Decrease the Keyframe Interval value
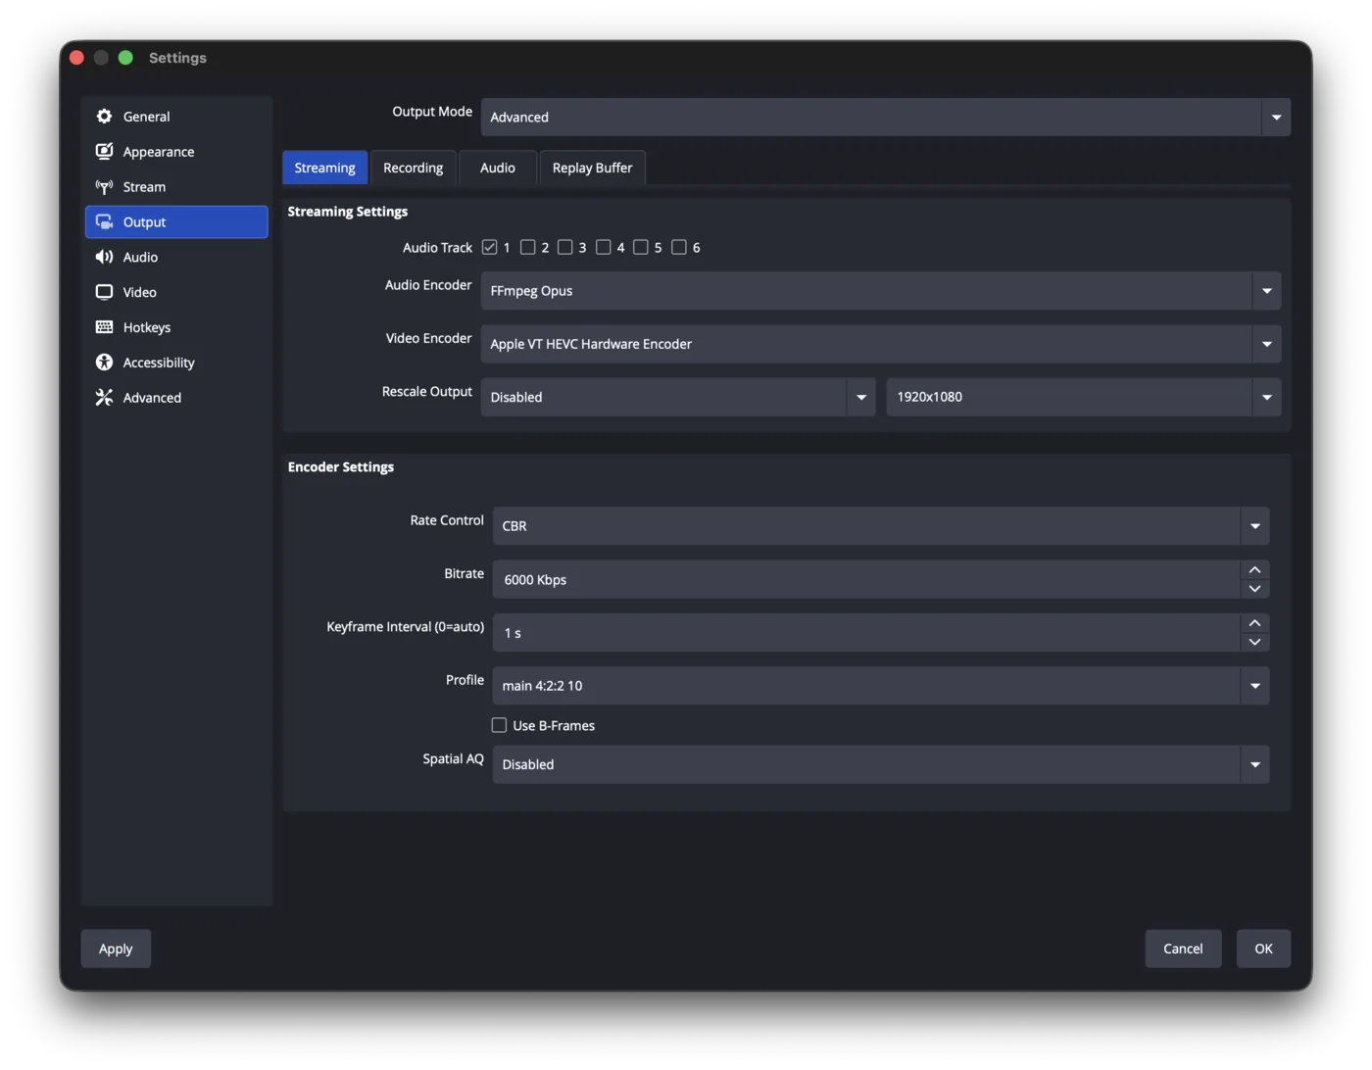The width and height of the screenshot is (1372, 1070). tap(1254, 642)
